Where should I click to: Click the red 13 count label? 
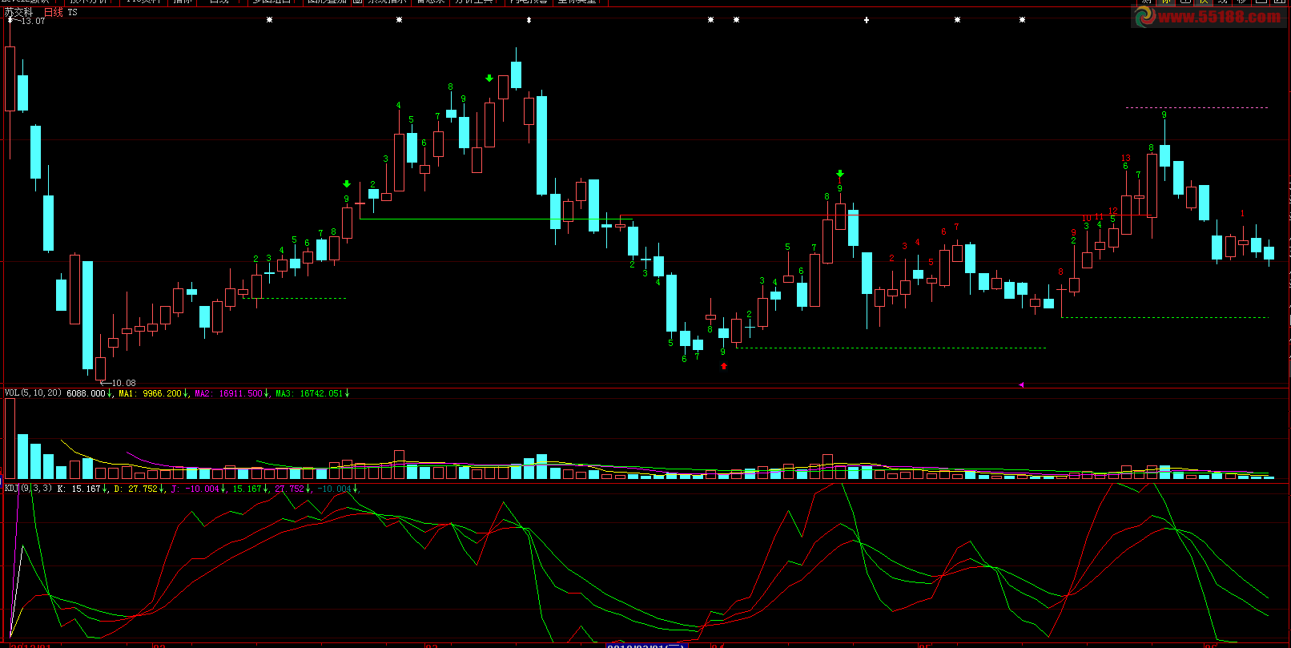(1126, 158)
